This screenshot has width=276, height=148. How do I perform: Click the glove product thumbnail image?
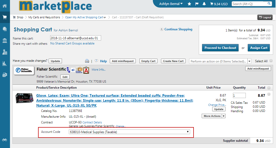tap(24, 98)
